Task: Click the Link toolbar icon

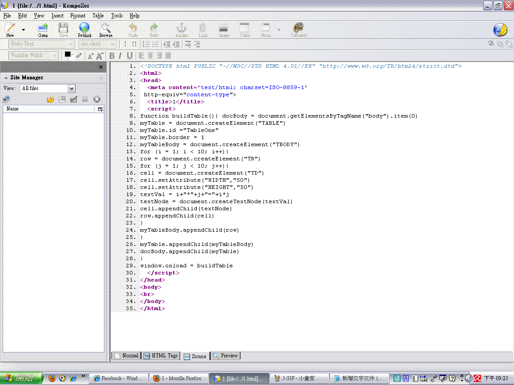Action: [203, 30]
